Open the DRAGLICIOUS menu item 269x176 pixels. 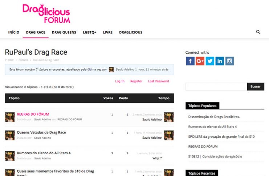131,32
